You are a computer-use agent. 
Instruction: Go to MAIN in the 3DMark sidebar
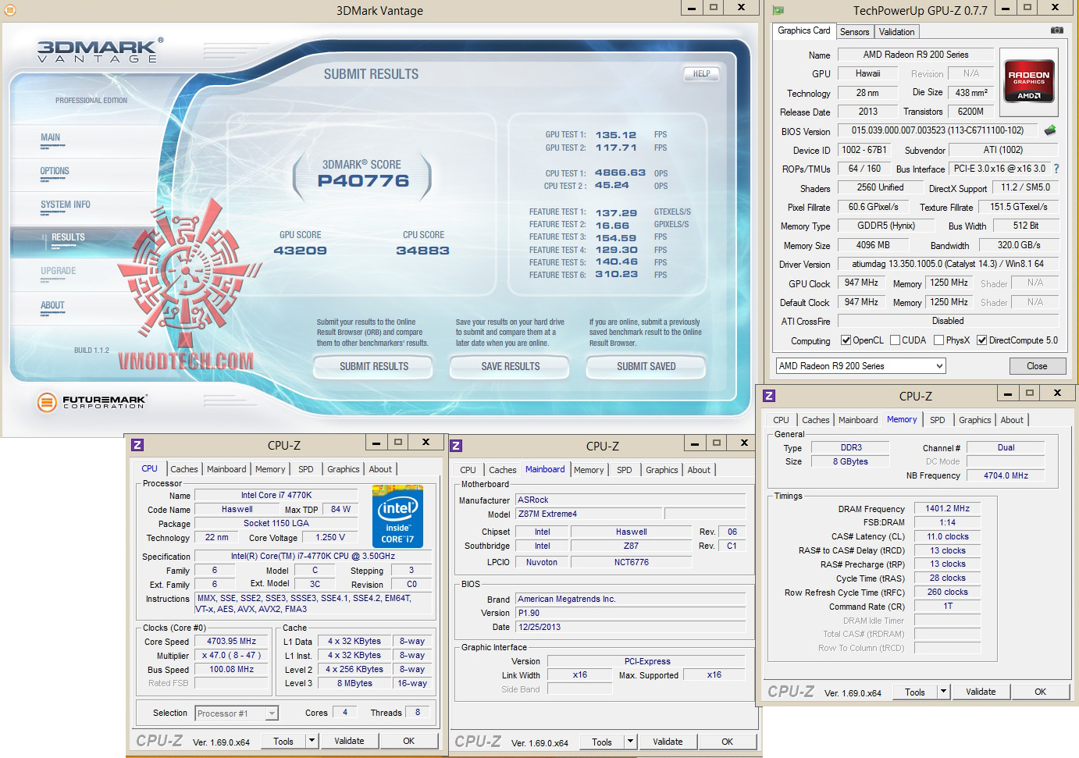[x=51, y=137]
